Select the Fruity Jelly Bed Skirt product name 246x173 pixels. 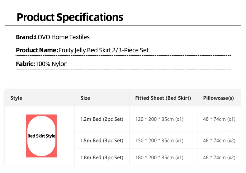tap(103, 50)
